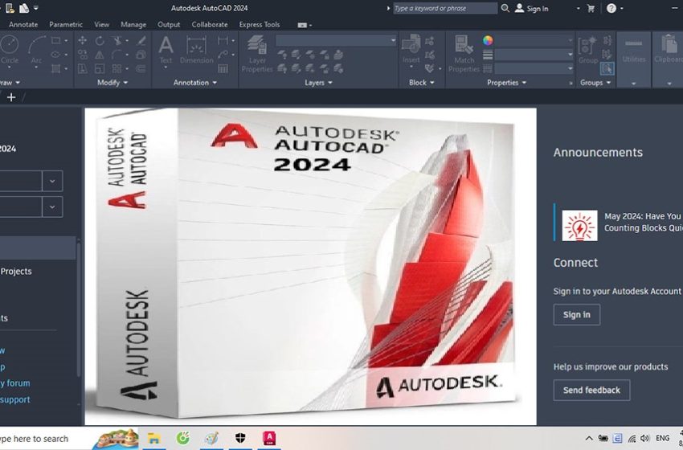The height and width of the screenshot is (450, 683).
Task: Click the Leader tool icon
Action: click(x=223, y=55)
